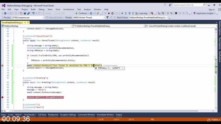Click the Restart debugging icon
Viewport: 221px width, 124px height.
112,13
